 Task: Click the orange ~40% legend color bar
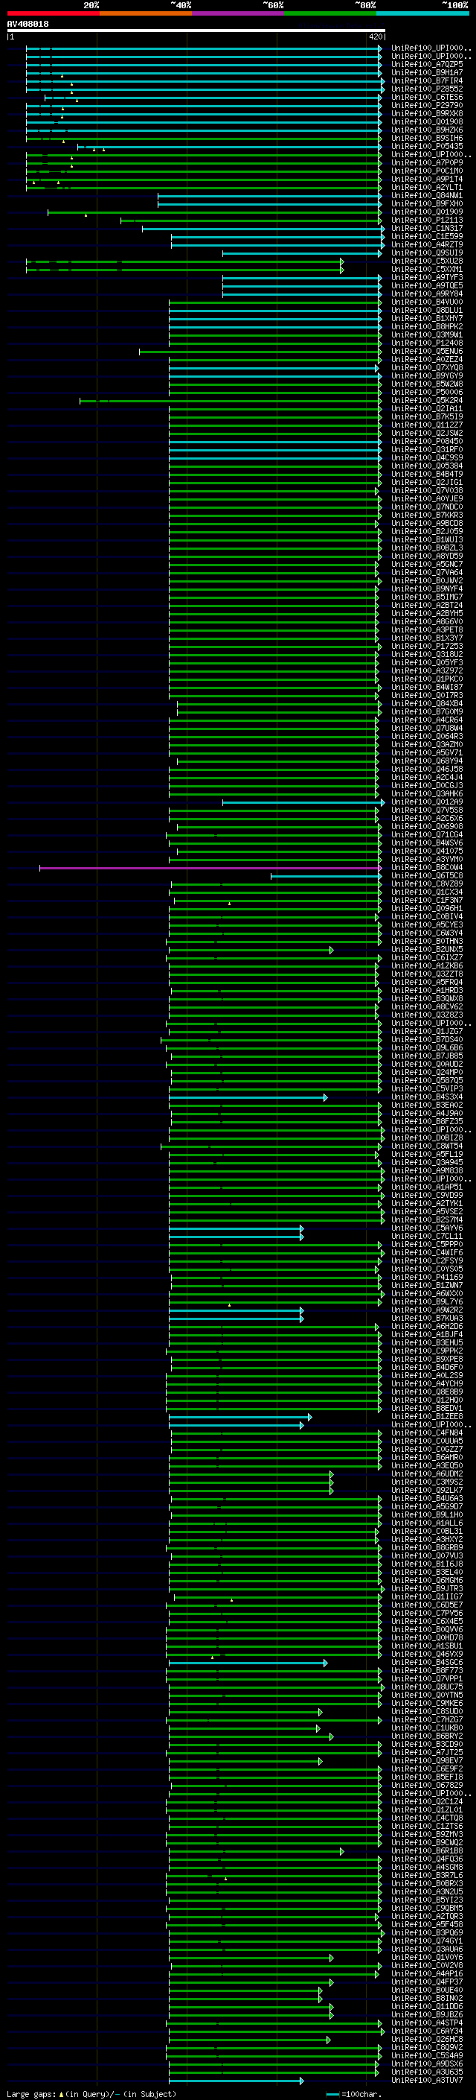click(x=146, y=14)
